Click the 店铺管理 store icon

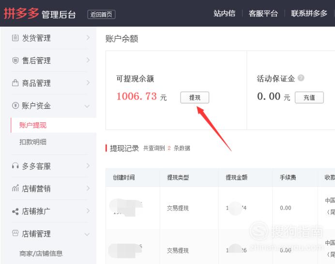point(15,233)
